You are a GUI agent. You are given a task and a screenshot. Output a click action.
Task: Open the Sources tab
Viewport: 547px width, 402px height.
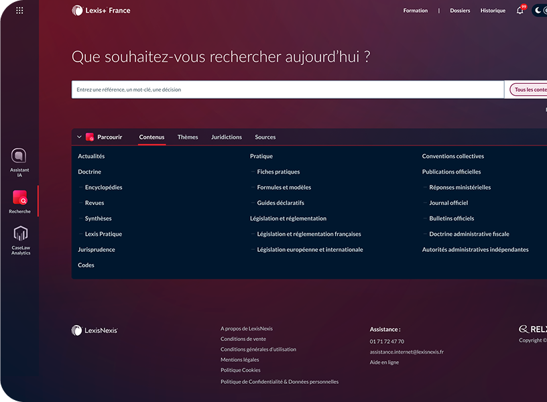click(265, 137)
